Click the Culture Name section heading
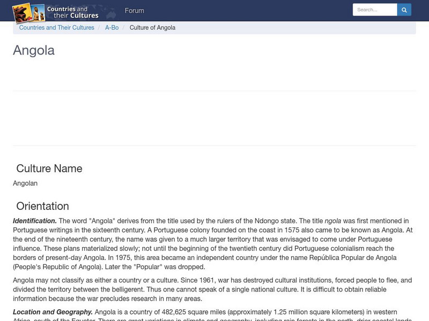The image size is (429, 321). [49, 169]
